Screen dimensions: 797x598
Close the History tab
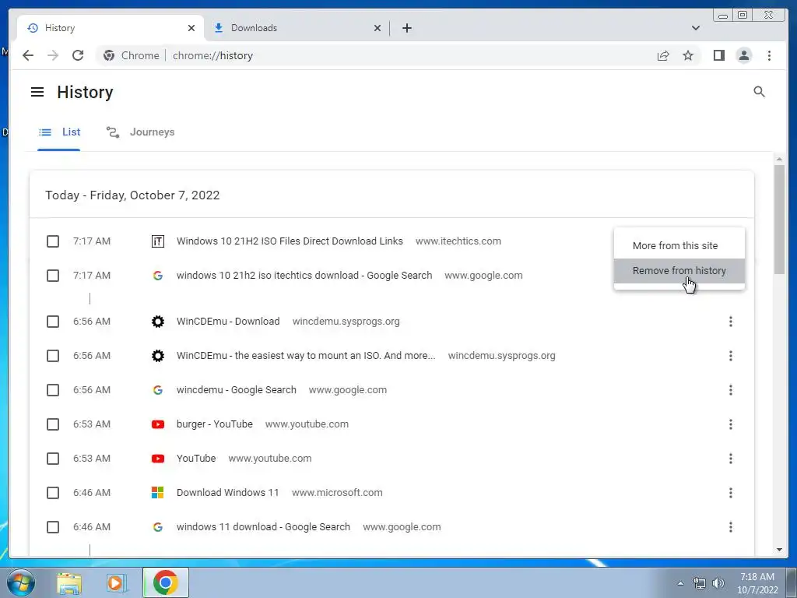[x=191, y=28]
